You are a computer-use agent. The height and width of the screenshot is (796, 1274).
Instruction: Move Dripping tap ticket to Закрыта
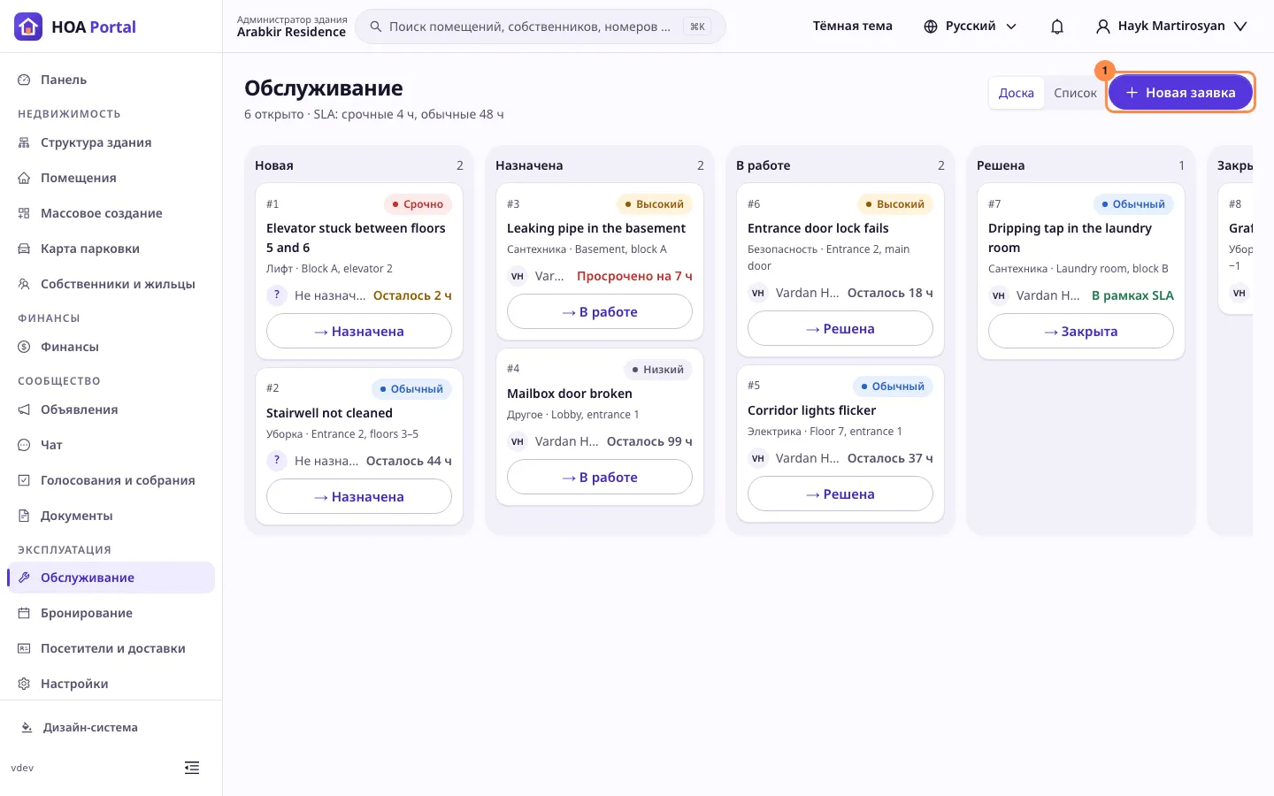click(x=1081, y=332)
